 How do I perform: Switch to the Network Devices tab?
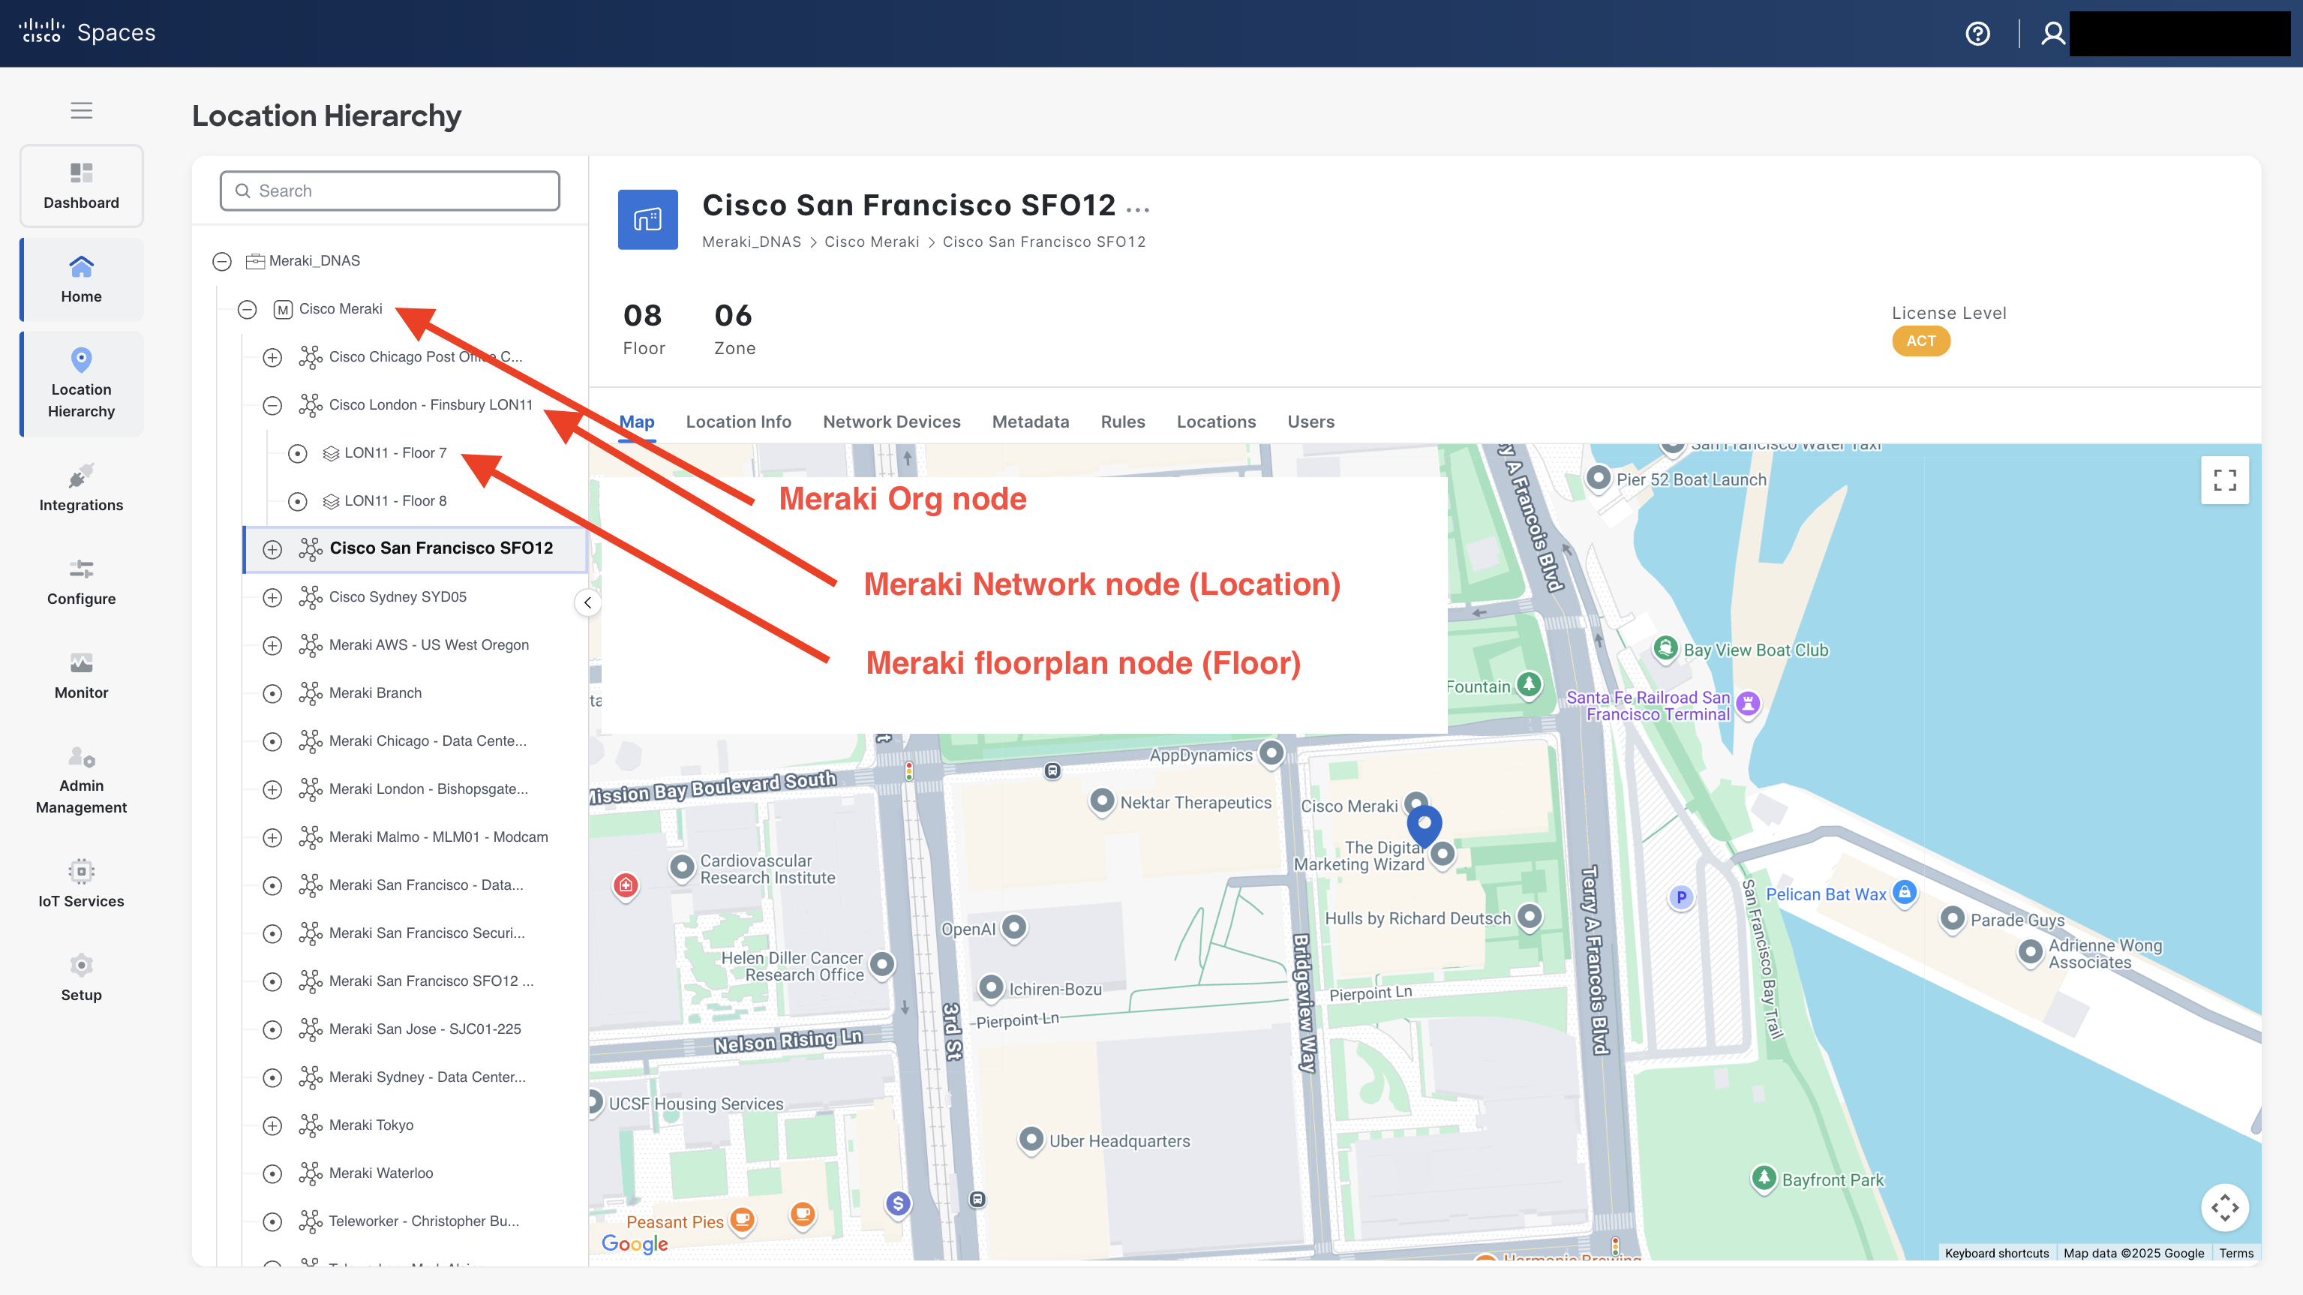coord(891,421)
